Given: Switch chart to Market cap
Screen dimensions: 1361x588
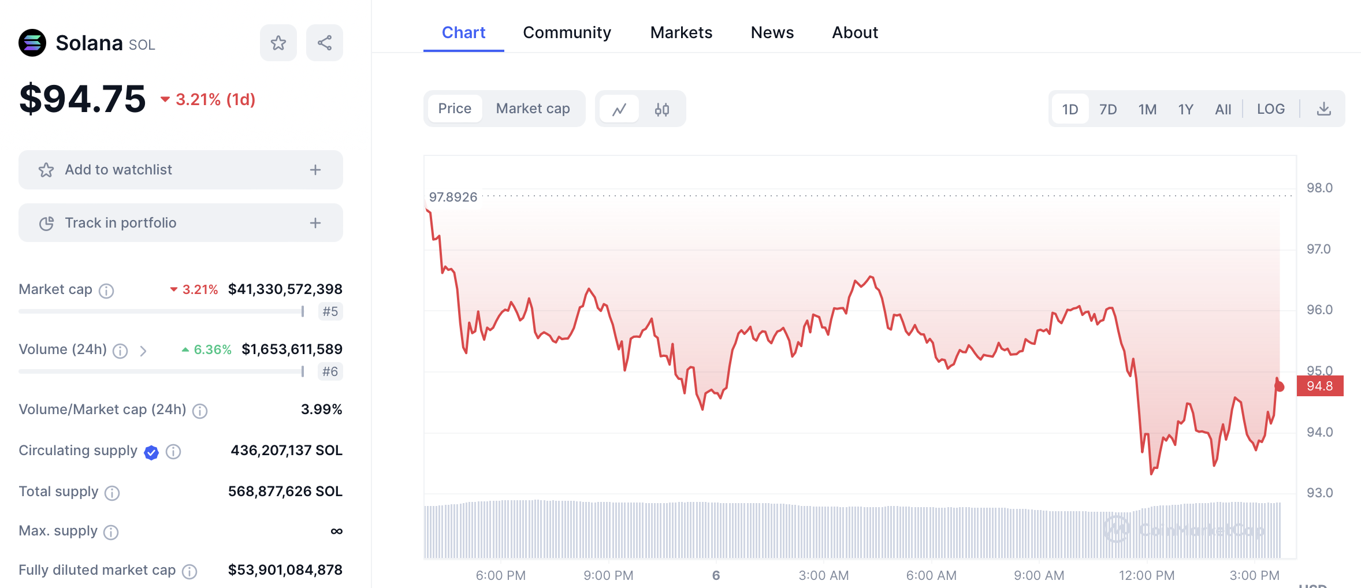Looking at the screenshot, I should (533, 109).
